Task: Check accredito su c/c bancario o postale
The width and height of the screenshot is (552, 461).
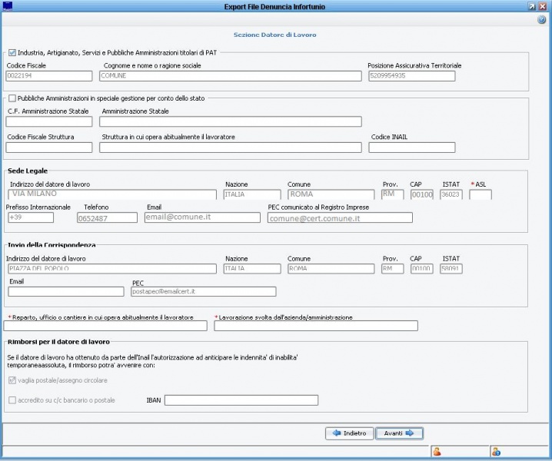Action: [x=12, y=400]
